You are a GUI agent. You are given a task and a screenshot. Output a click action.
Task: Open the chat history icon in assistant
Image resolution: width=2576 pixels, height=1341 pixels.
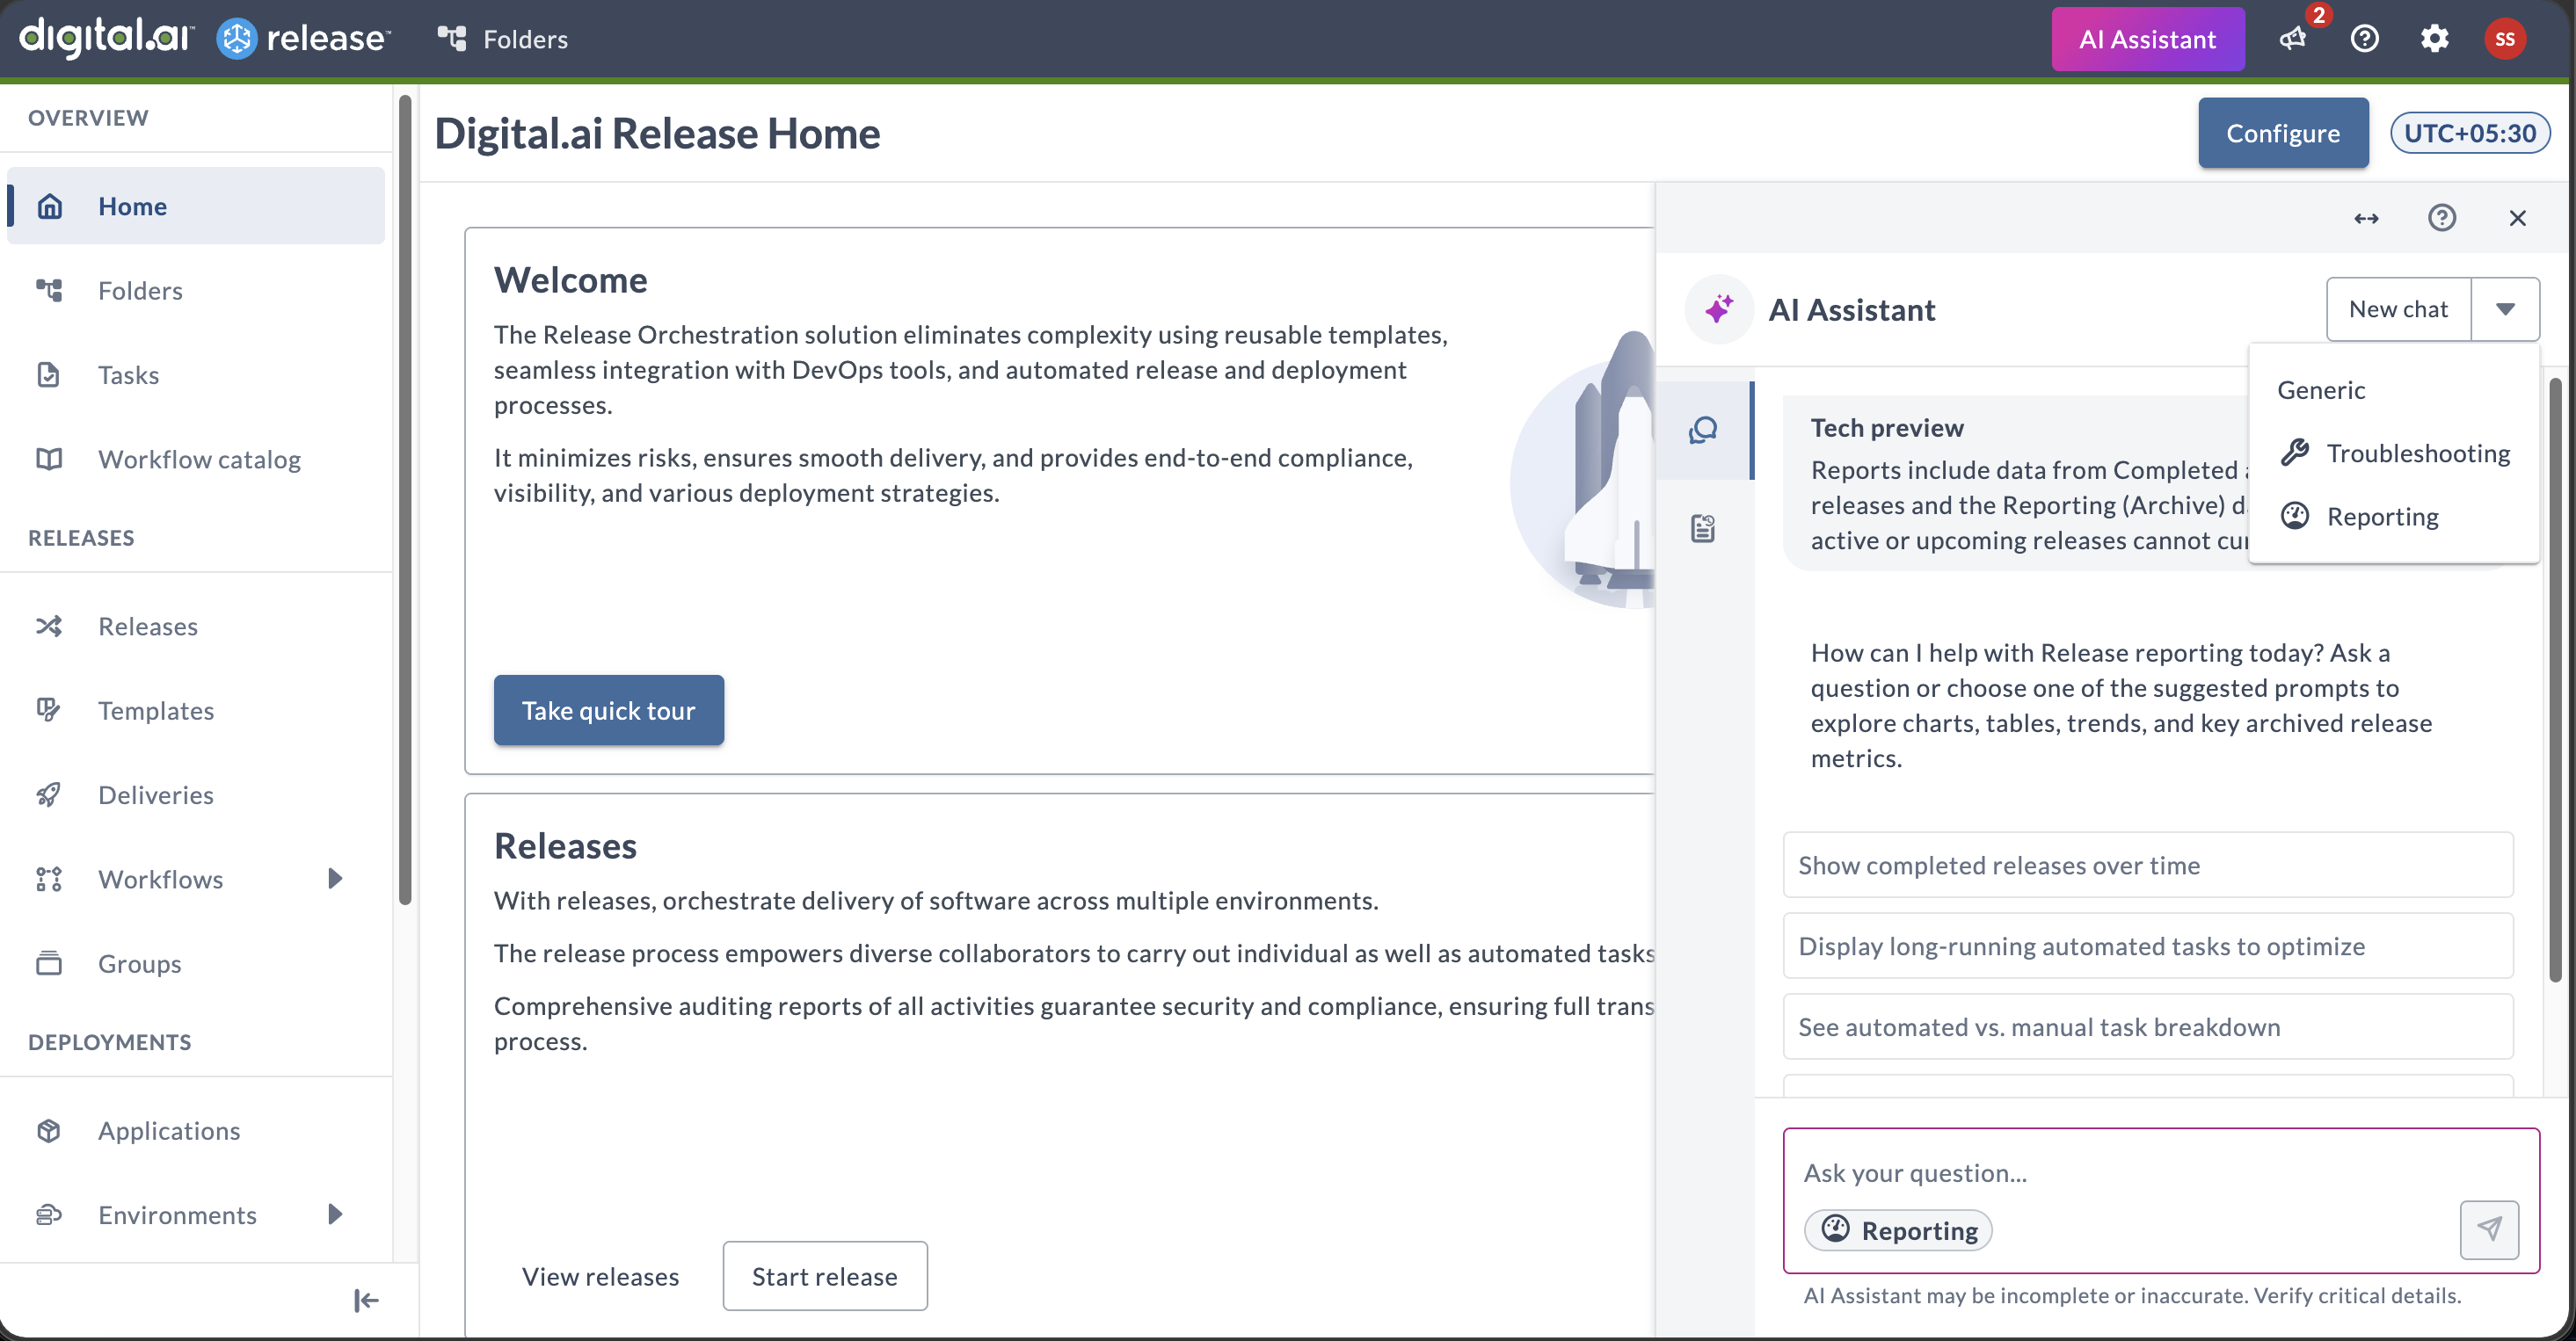(x=1703, y=527)
